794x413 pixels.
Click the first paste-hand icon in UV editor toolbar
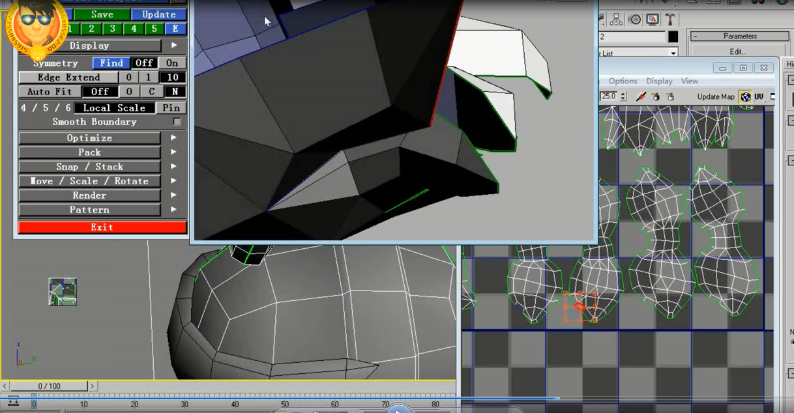tap(656, 96)
